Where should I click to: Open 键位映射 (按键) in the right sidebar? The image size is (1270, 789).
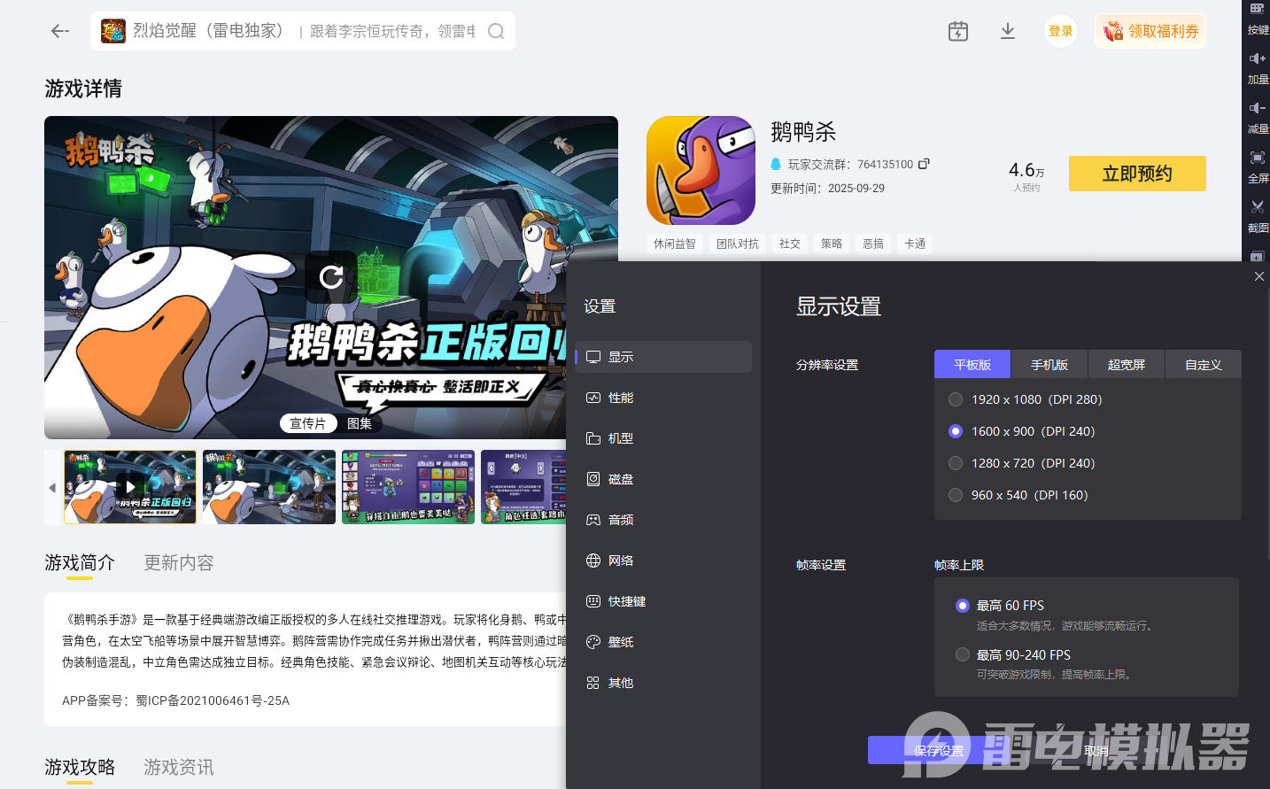pos(1258,20)
